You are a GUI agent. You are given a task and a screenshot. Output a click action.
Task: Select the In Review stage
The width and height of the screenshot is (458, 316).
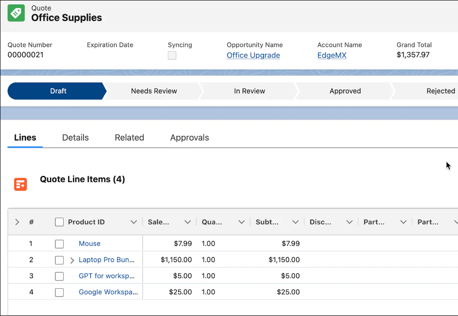250,91
